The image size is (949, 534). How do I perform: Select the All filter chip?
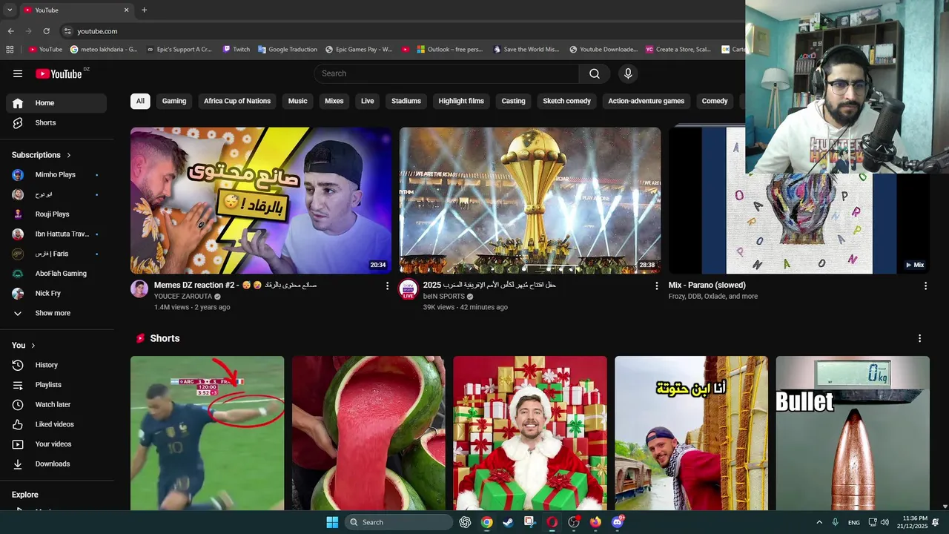point(140,101)
